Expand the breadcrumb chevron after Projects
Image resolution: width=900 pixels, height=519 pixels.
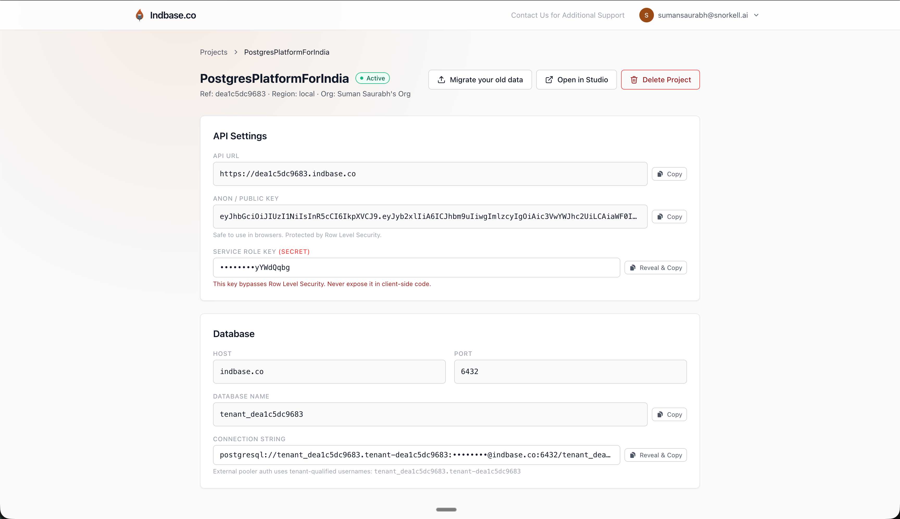coord(236,52)
